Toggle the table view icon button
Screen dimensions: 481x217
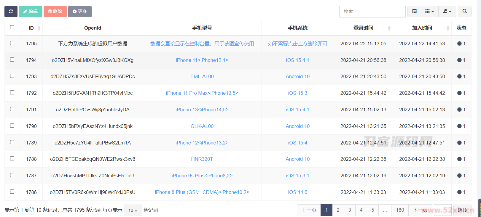pos(414,12)
